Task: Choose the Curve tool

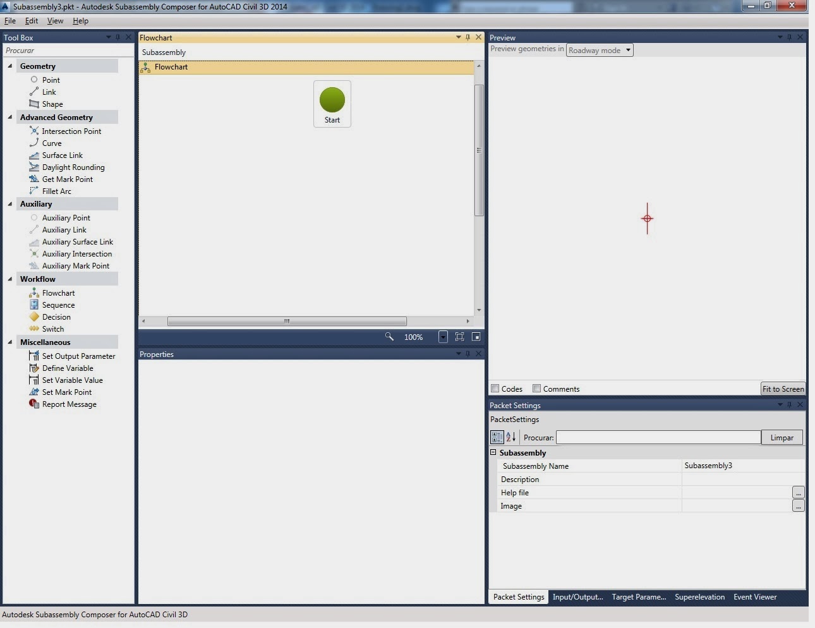Action: (x=45, y=143)
